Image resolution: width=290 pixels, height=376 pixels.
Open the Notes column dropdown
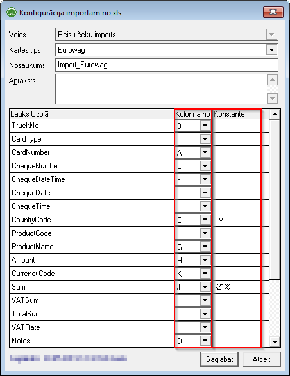coord(205,341)
